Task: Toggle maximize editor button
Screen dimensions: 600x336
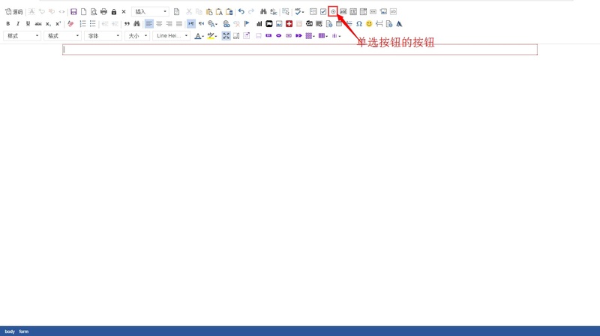Action: [x=226, y=36]
